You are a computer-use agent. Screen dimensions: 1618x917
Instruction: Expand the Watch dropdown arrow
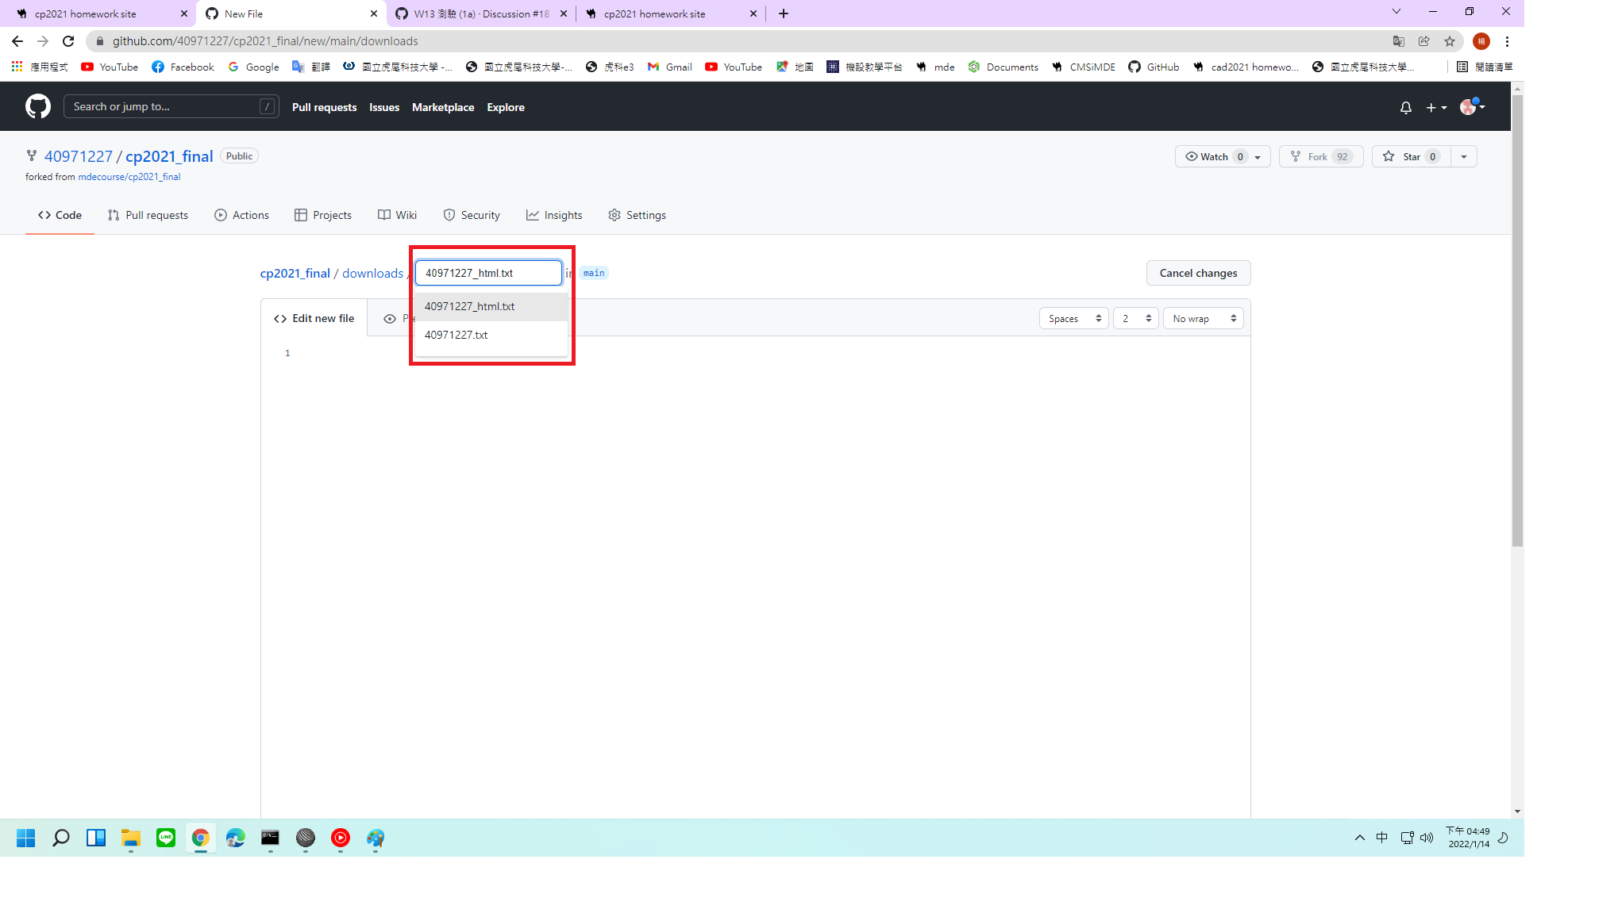1258,156
